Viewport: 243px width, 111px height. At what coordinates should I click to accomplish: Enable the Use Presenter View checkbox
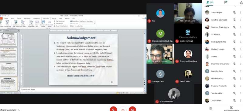[71, 26]
